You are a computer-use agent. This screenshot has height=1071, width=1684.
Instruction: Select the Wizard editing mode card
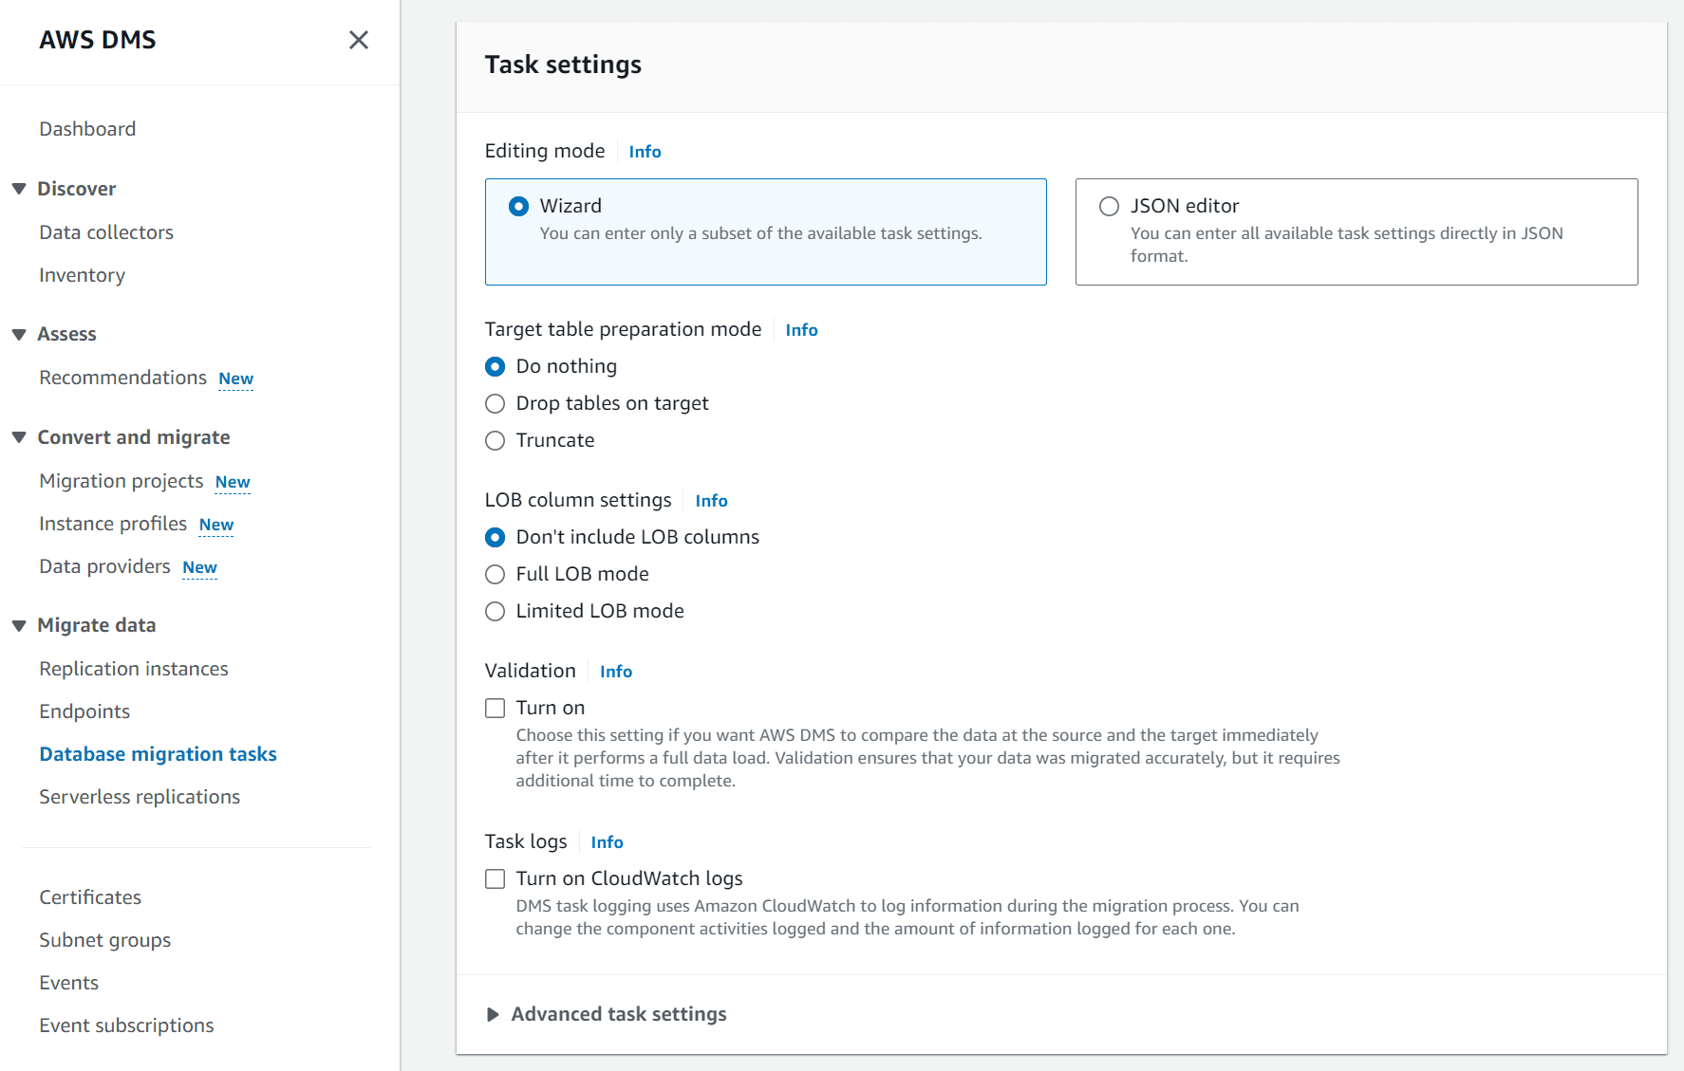click(x=765, y=231)
